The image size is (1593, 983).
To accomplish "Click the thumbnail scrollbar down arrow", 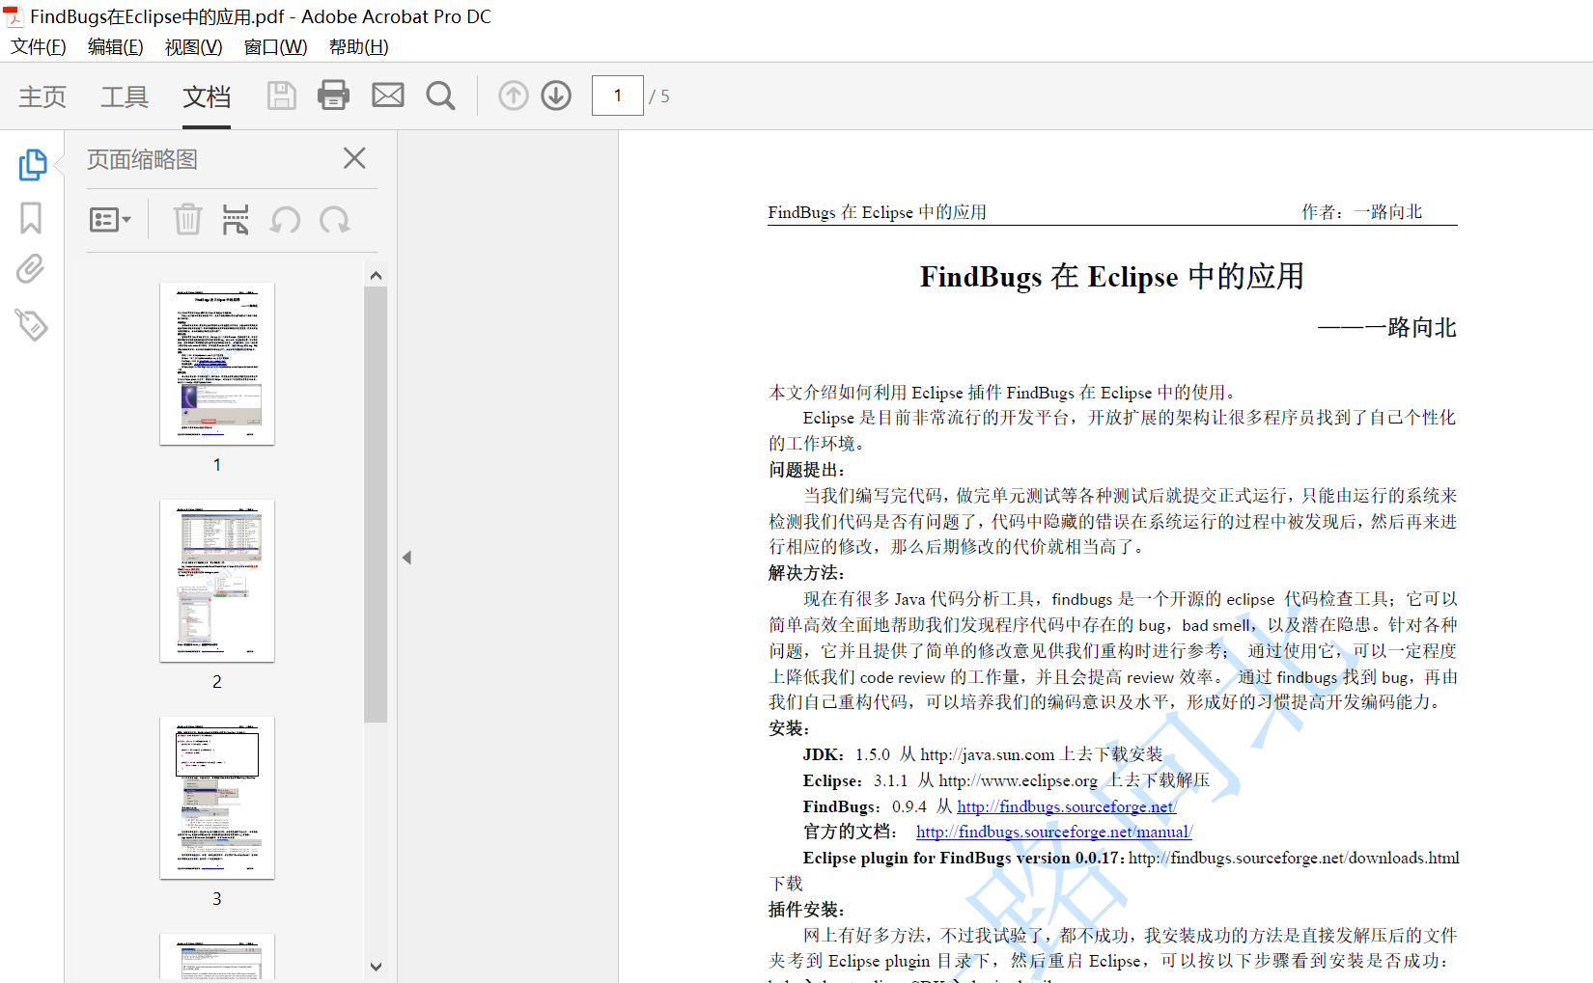I will click(377, 967).
